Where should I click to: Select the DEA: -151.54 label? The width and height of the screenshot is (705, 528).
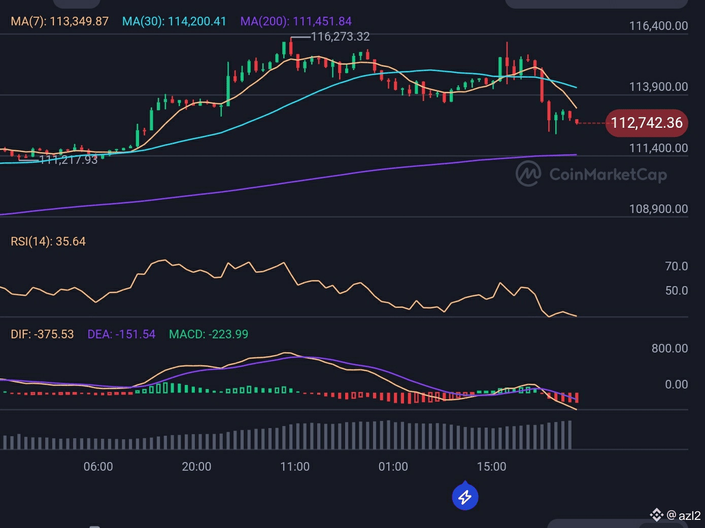121,334
